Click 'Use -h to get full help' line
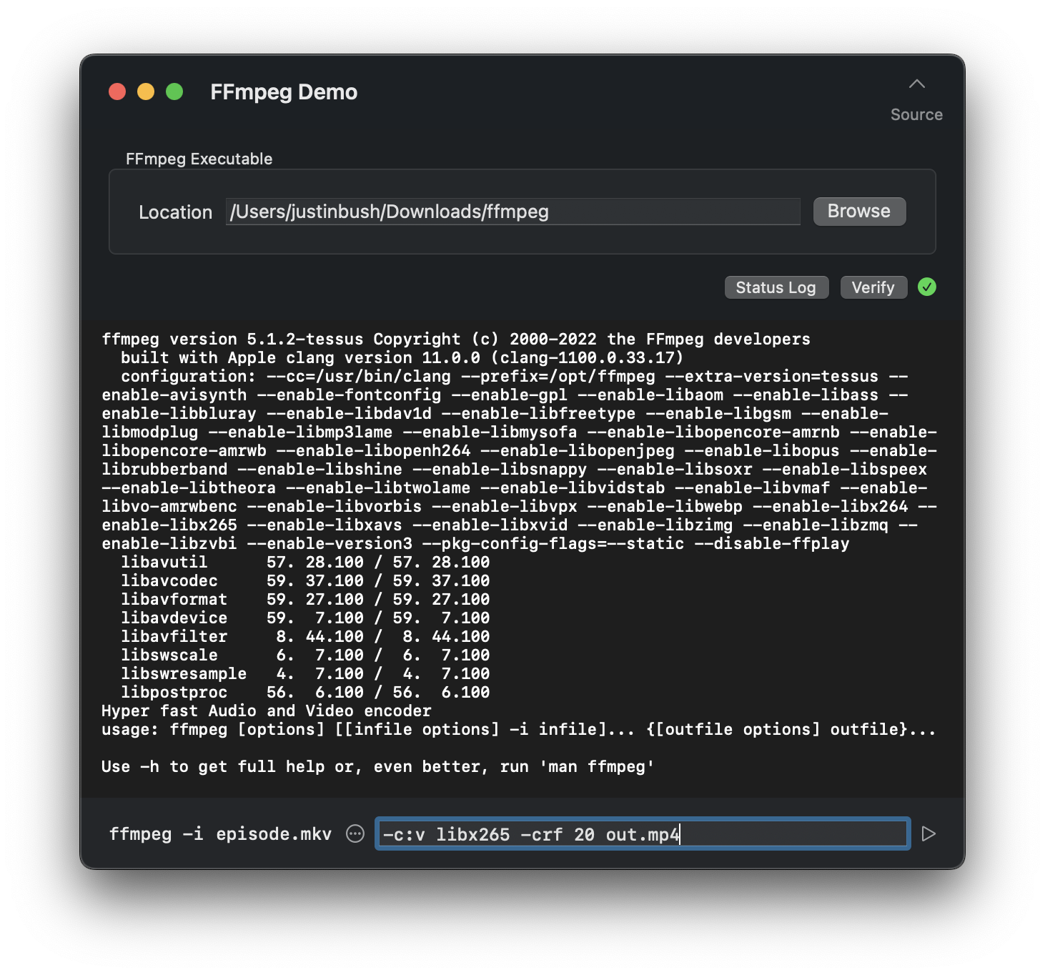This screenshot has width=1045, height=975. click(378, 766)
